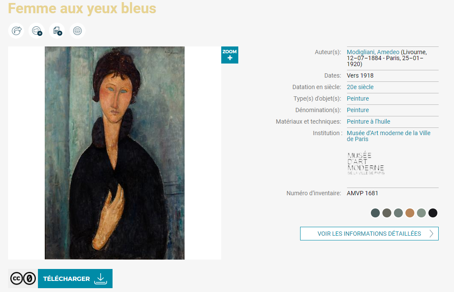Click the 20e siècle link
454x292 pixels.
pos(360,87)
